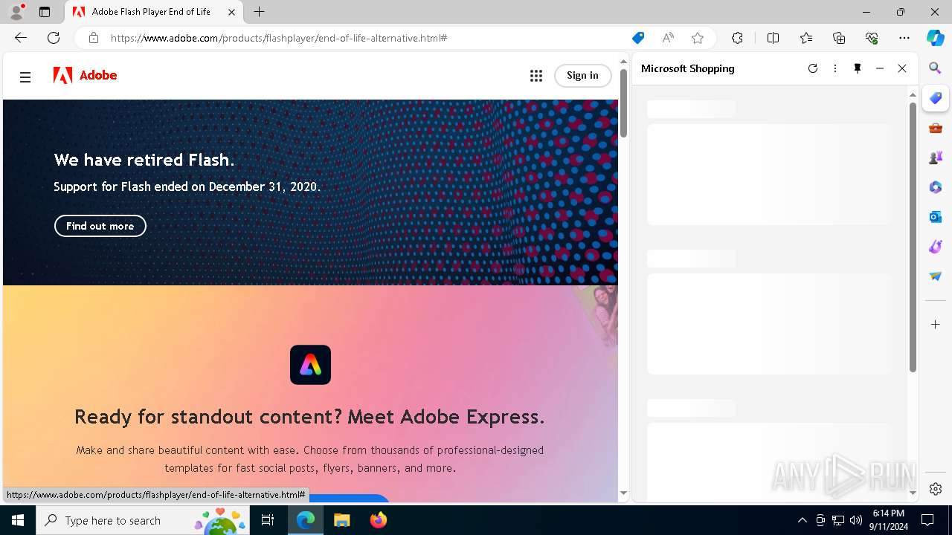
Task: Open the Adobe hamburger navigation menu
Action: click(25, 77)
